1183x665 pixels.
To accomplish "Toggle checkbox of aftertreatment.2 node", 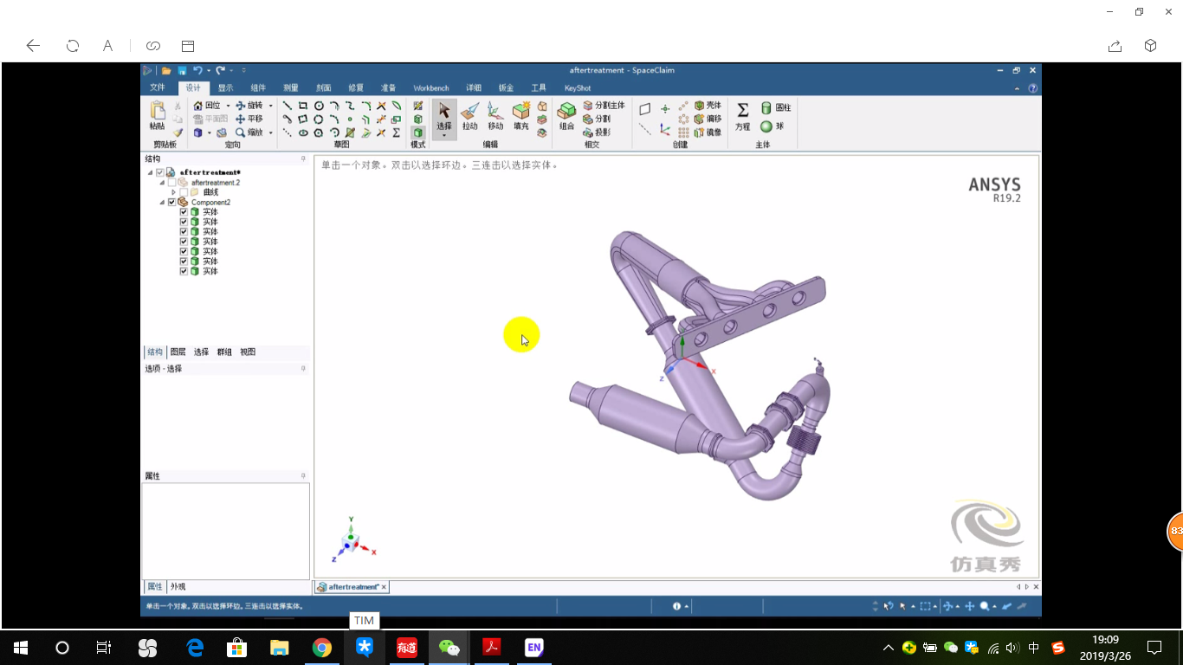I will pos(171,183).
